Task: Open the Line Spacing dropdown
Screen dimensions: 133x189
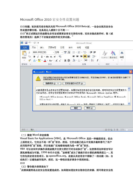Action: pyautogui.click(x=94, y=56)
